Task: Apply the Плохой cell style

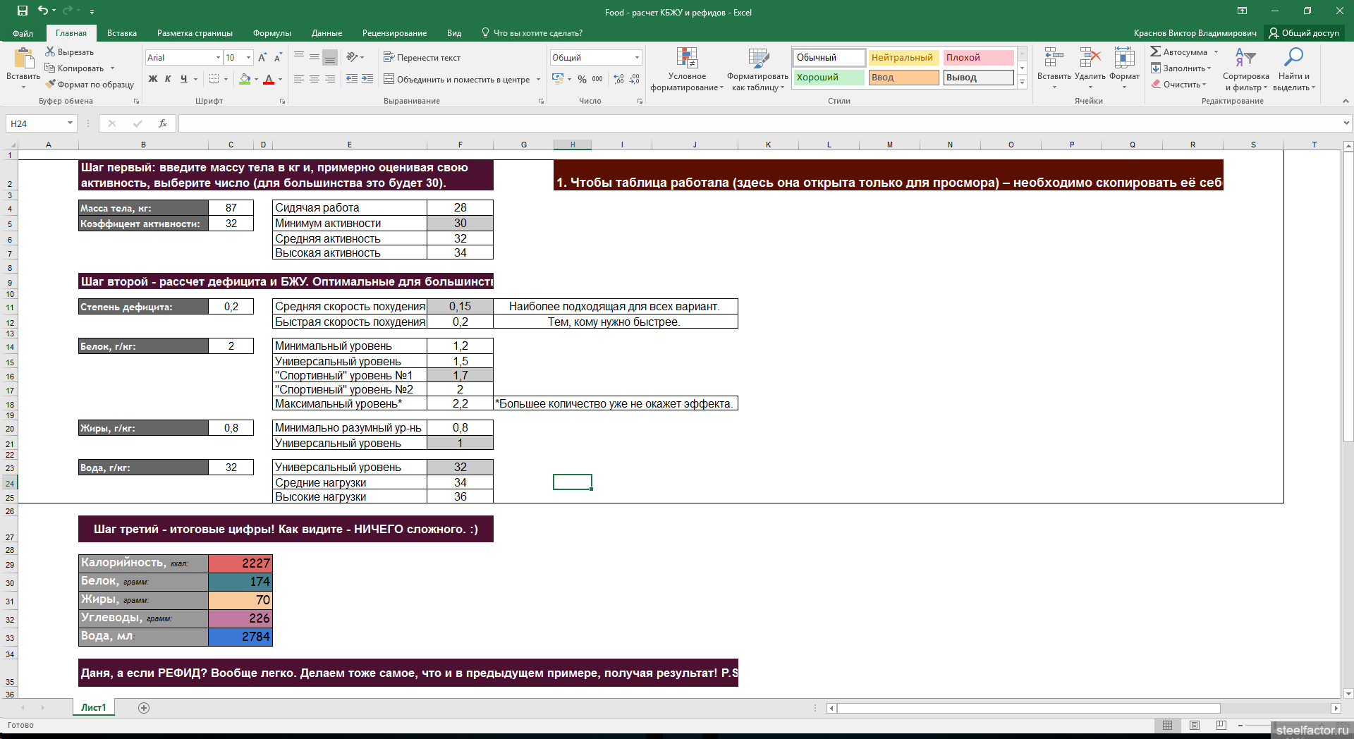Action: tap(979, 58)
